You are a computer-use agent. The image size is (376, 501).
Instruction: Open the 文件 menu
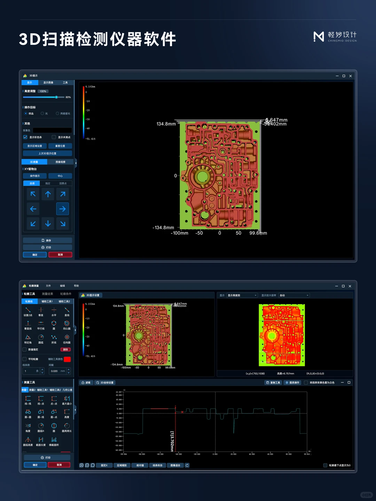[48, 286]
